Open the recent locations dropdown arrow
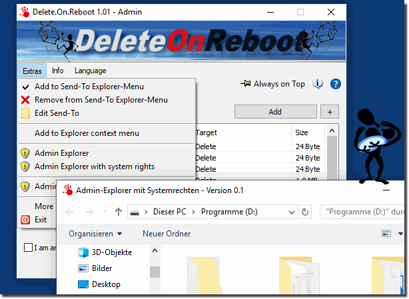This screenshot has height=299, width=409. 105,211
